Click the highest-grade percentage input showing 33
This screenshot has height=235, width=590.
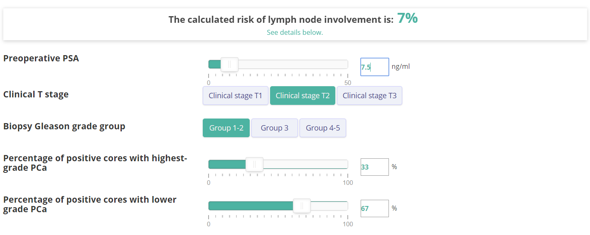[374, 167]
